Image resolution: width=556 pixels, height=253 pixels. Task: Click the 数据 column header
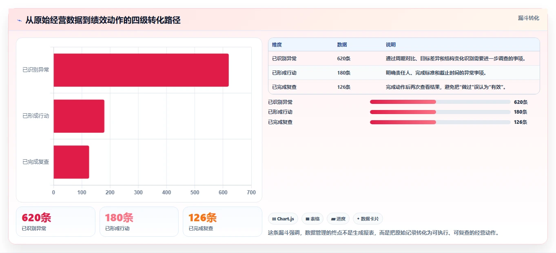point(342,44)
